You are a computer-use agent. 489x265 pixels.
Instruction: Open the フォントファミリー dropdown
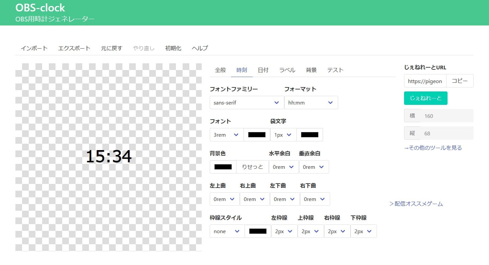[x=247, y=103]
